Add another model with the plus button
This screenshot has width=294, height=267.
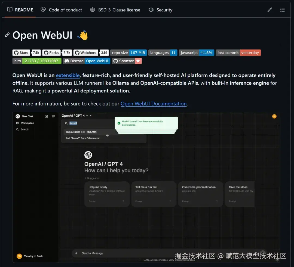pos(91,116)
